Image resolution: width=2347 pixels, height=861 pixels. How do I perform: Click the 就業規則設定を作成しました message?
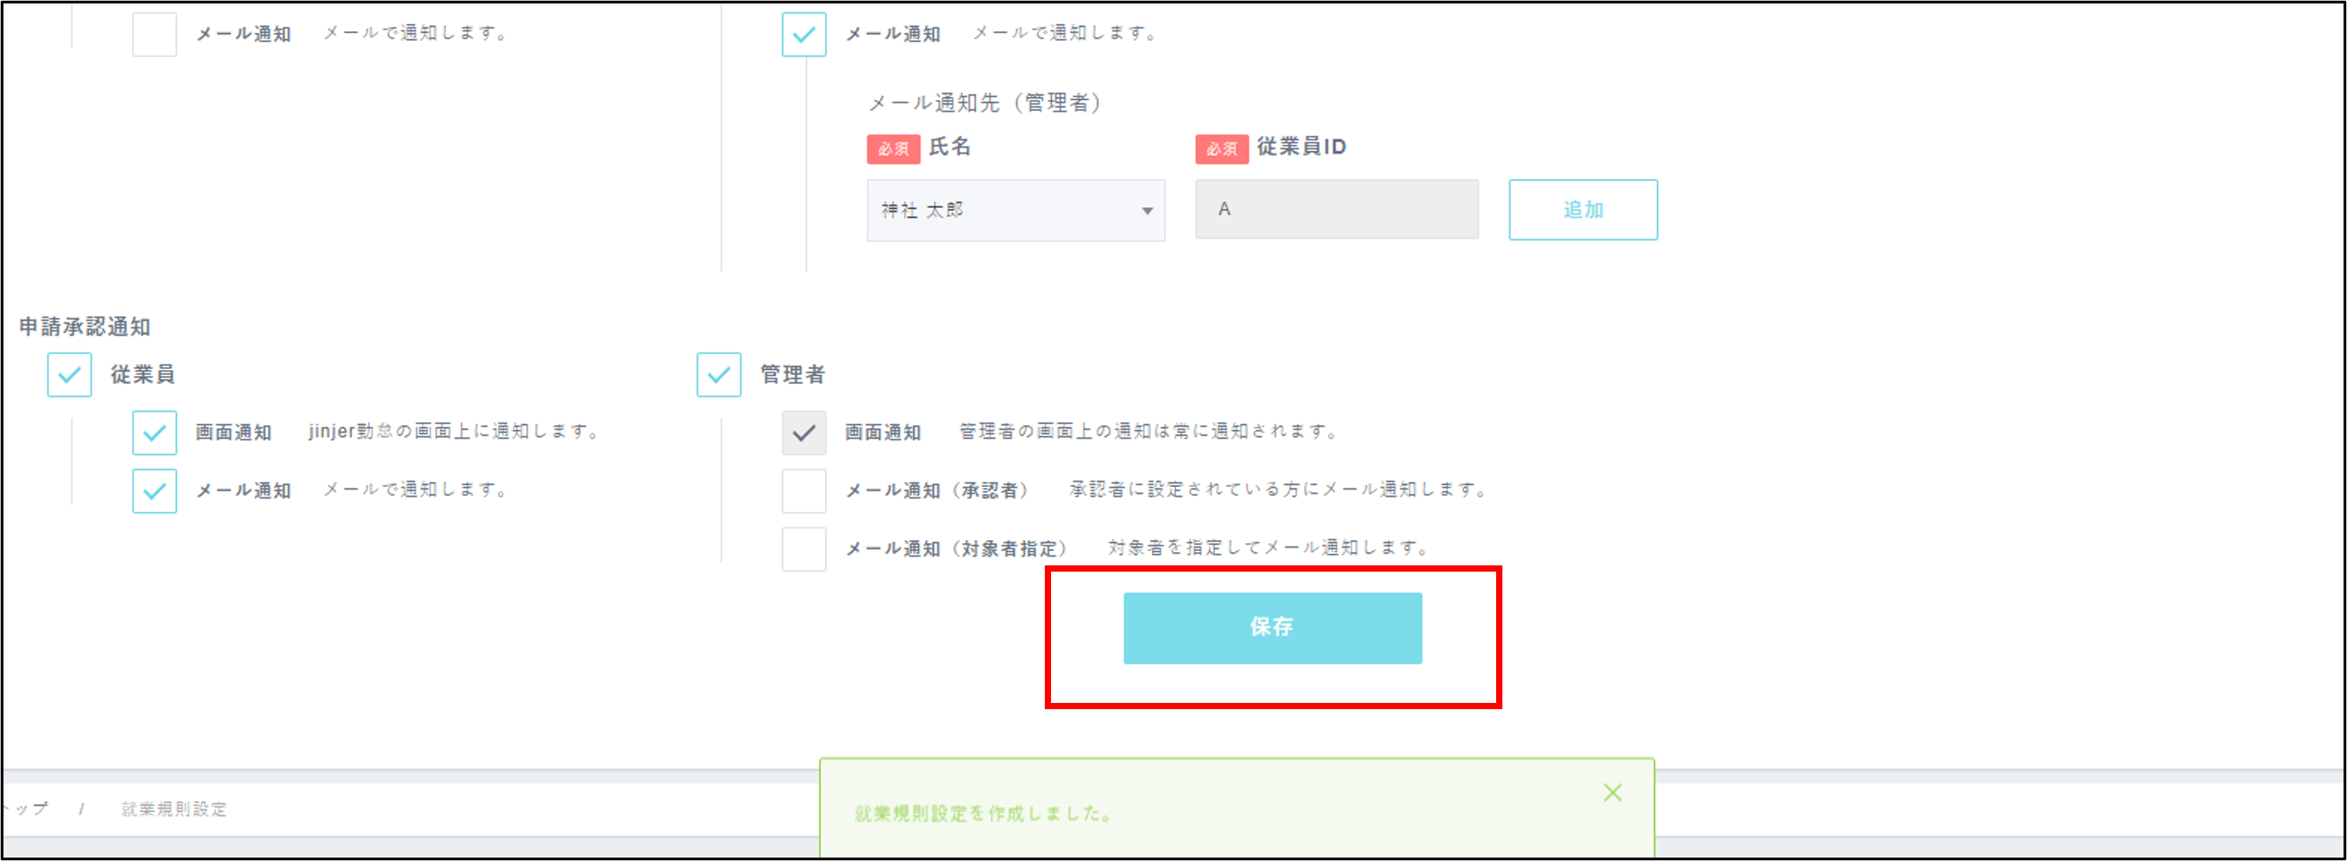coord(983,814)
